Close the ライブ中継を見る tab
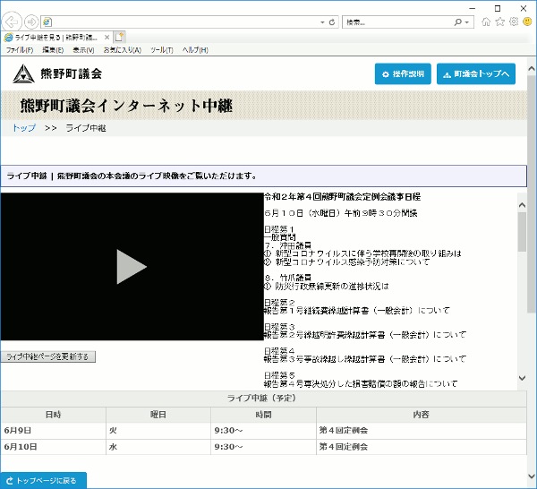Viewport: 537px width, 489px height. coord(107,38)
